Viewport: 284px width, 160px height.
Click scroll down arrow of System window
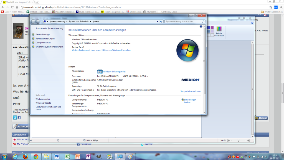[x=204, y=112]
